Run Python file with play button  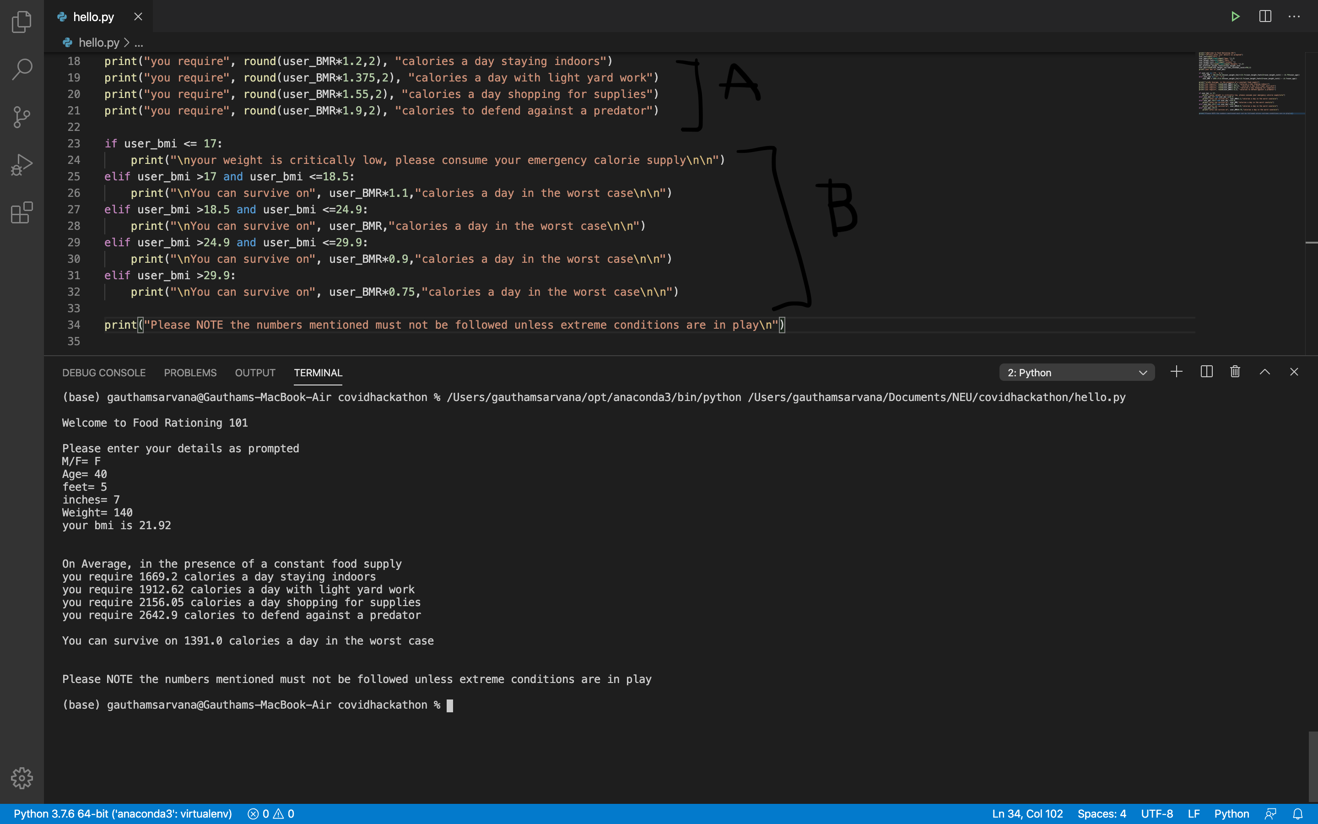(1235, 16)
